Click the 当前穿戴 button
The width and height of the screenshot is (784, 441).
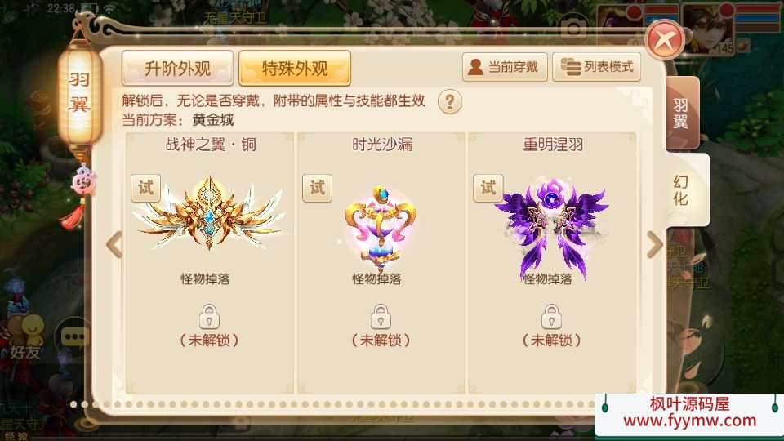pos(505,67)
